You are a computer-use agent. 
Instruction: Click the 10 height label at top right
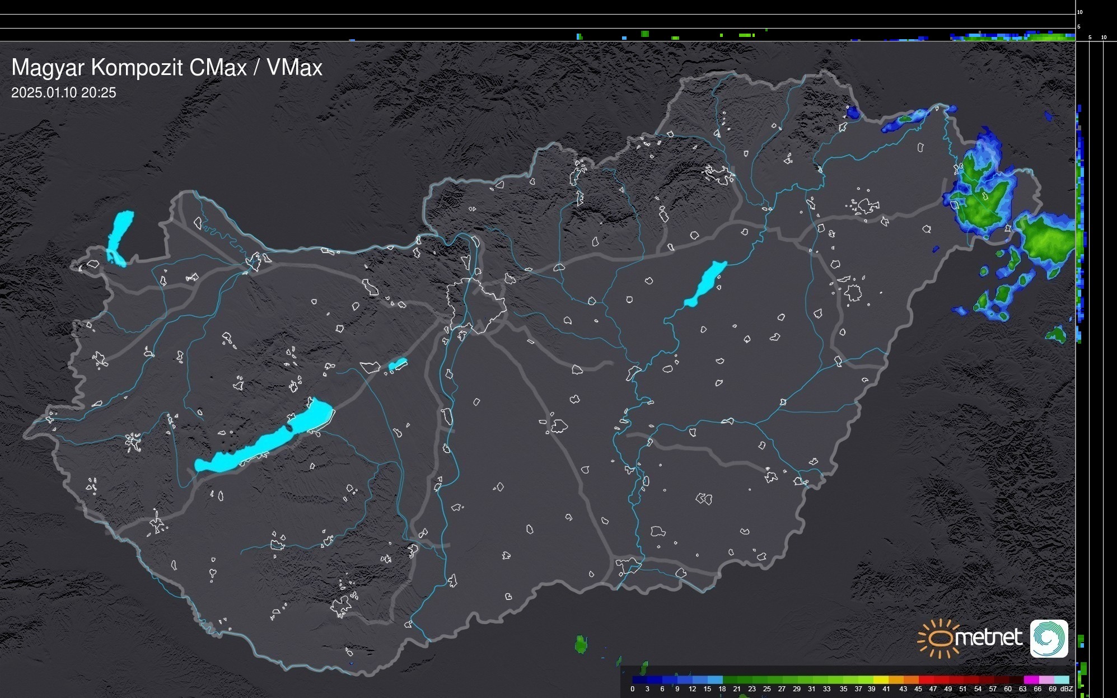pos(1080,12)
